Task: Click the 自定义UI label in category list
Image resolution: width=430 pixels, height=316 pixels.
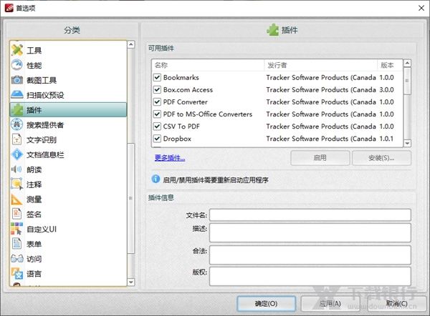Action: point(42,229)
